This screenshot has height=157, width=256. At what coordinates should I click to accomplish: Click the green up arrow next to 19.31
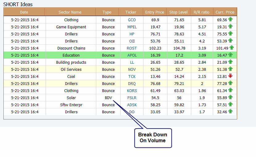pyautogui.click(x=230, y=26)
